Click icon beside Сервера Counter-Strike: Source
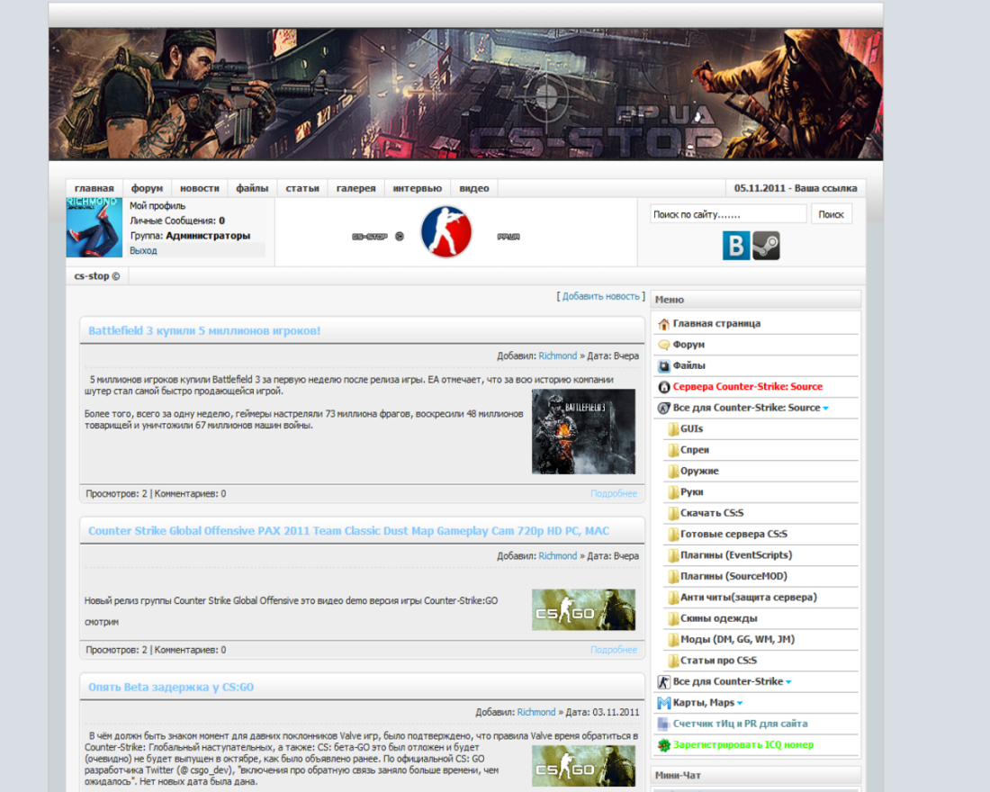This screenshot has height=792, width=990. pos(663,387)
